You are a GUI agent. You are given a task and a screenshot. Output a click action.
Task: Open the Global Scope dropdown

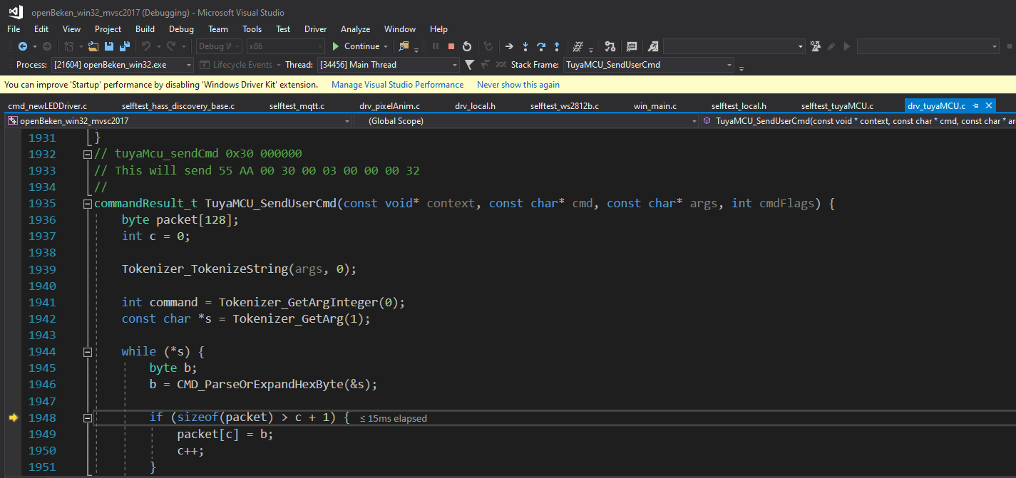pyautogui.click(x=526, y=121)
